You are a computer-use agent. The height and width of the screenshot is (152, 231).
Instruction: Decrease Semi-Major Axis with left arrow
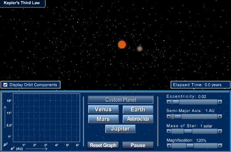click(169, 116)
